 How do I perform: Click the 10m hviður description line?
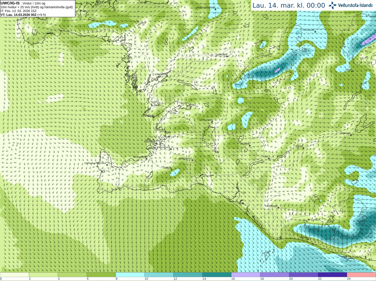point(37,7)
